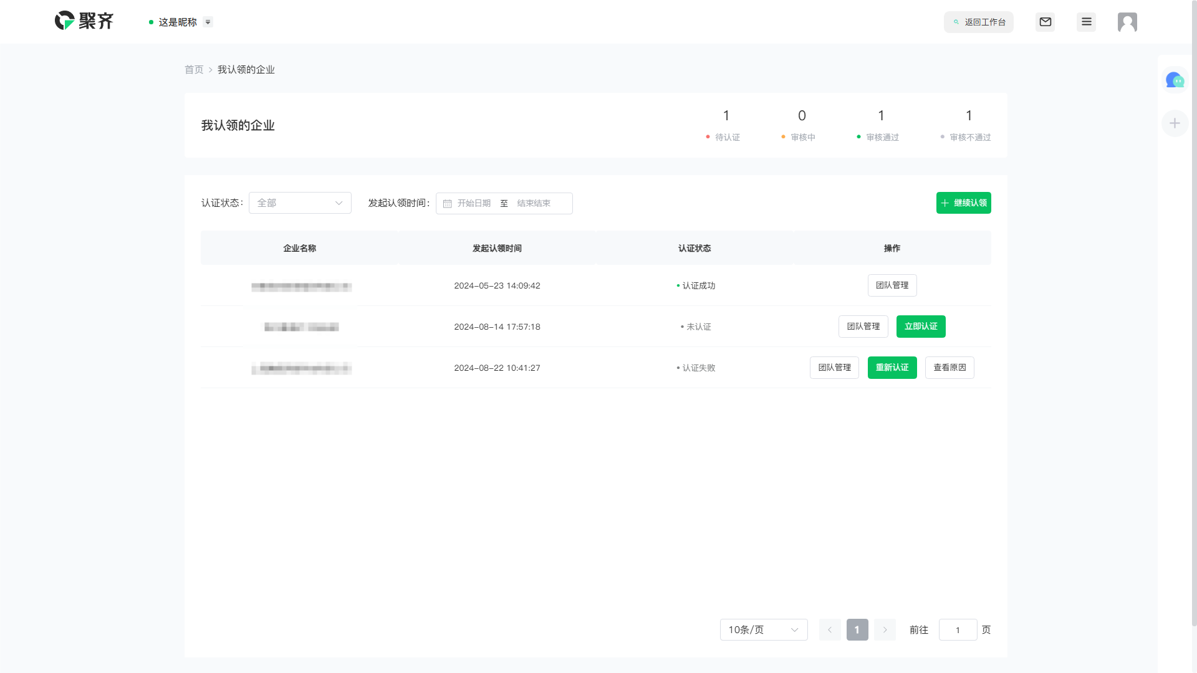This screenshot has width=1197, height=673.
Task: Open the 10条/页 page size dropdown
Action: tap(764, 630)
